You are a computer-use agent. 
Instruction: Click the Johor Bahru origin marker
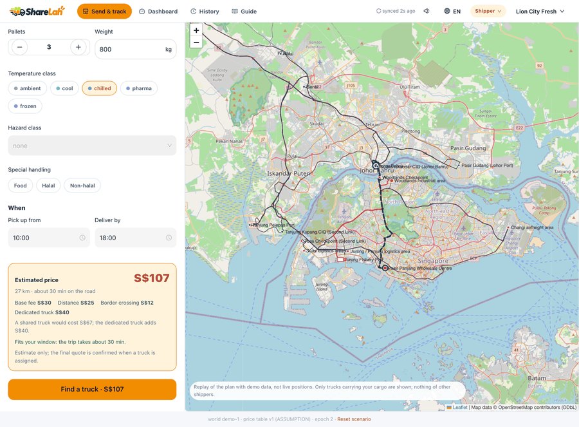coord(376,166)
